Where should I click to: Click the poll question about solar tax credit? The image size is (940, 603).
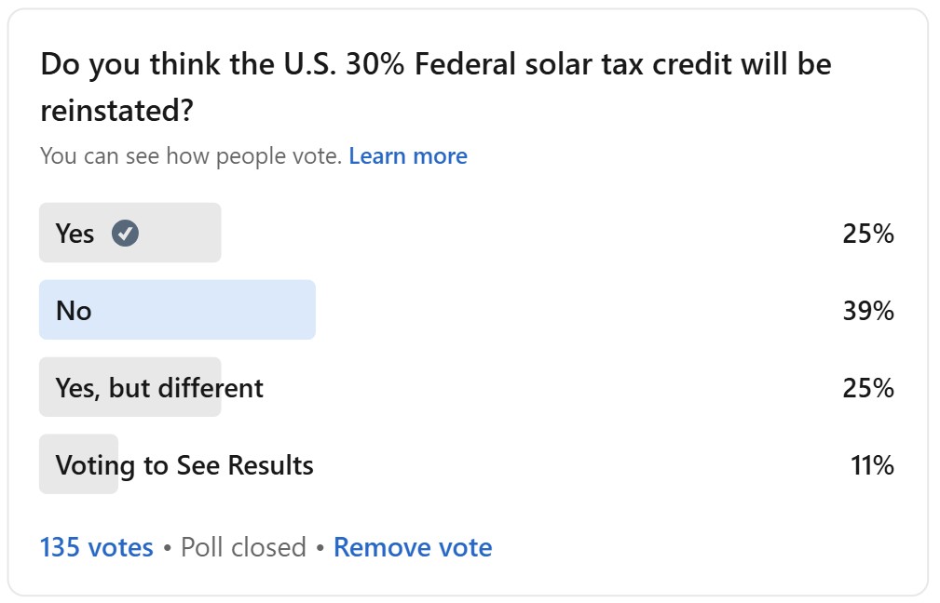point(435,64)
